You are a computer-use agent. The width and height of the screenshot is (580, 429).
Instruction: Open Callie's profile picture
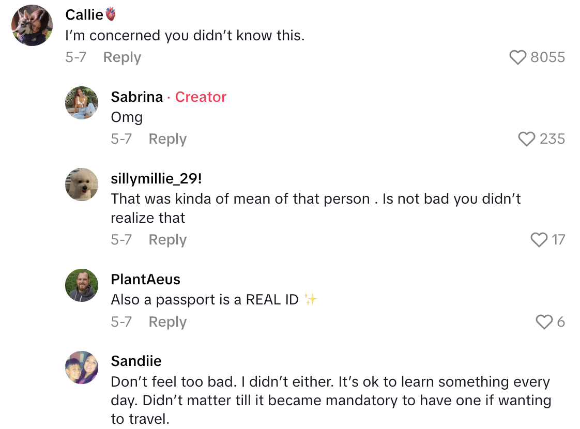32,25
